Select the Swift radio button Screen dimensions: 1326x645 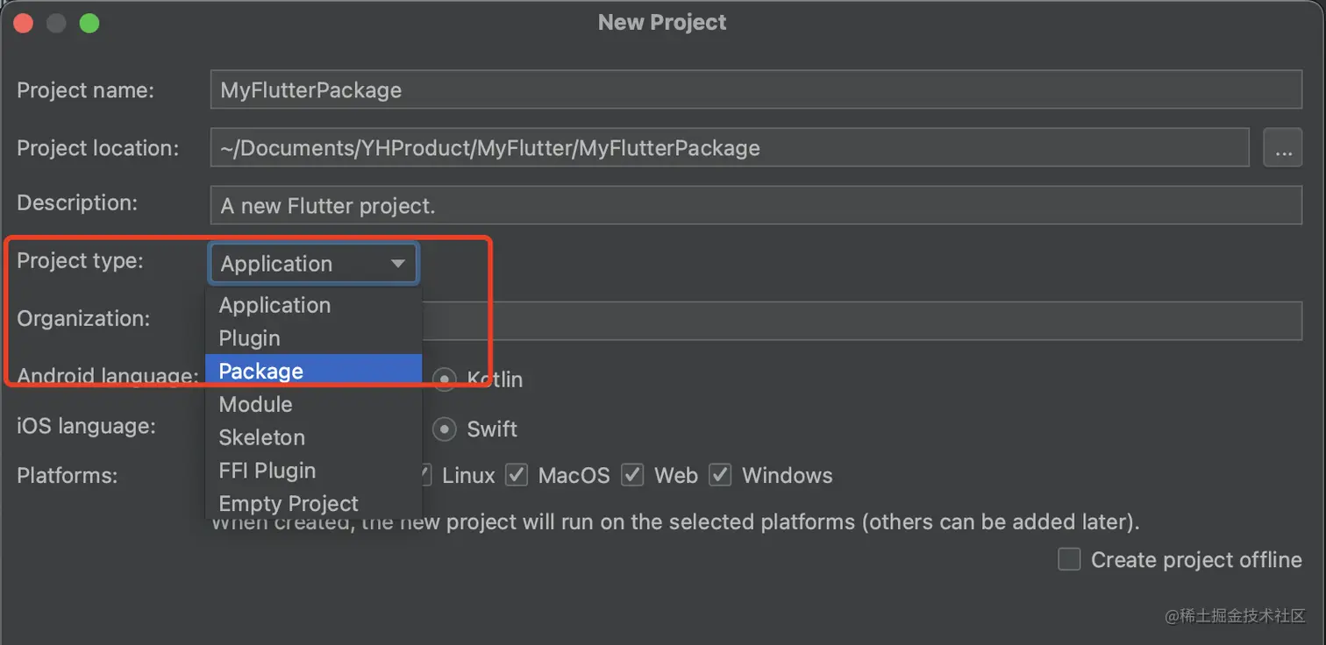(x=446, y=429)
